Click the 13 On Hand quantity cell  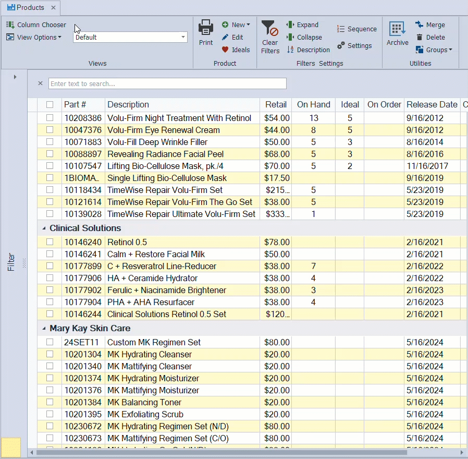[x=314, y=118]
